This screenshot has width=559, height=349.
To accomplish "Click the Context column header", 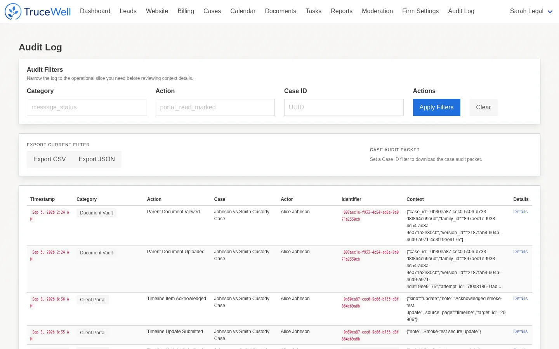I will pyautogui.click(x=415, y=199).
